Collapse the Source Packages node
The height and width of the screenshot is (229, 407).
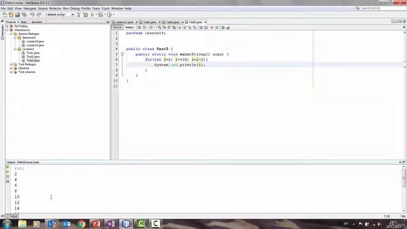[11, 34]
